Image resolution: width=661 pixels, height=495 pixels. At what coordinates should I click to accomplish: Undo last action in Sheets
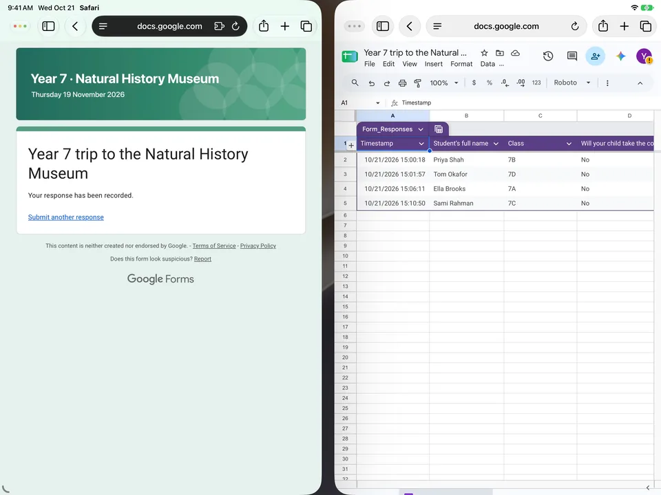371,83
